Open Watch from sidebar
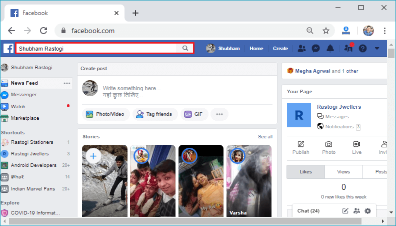This screenshot has width=396, height=226. (x=13, y=107)
